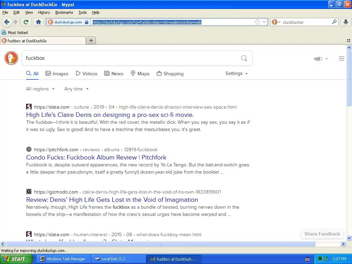Click the Forward navigation arrow
This screenshot has width=352, height=264.
click(15, 22)
